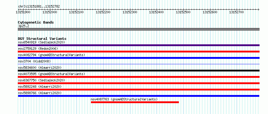The height and width of the screenshot is (114, 268).
Task: Click ruler position 13152700
Action: (237, 12)
